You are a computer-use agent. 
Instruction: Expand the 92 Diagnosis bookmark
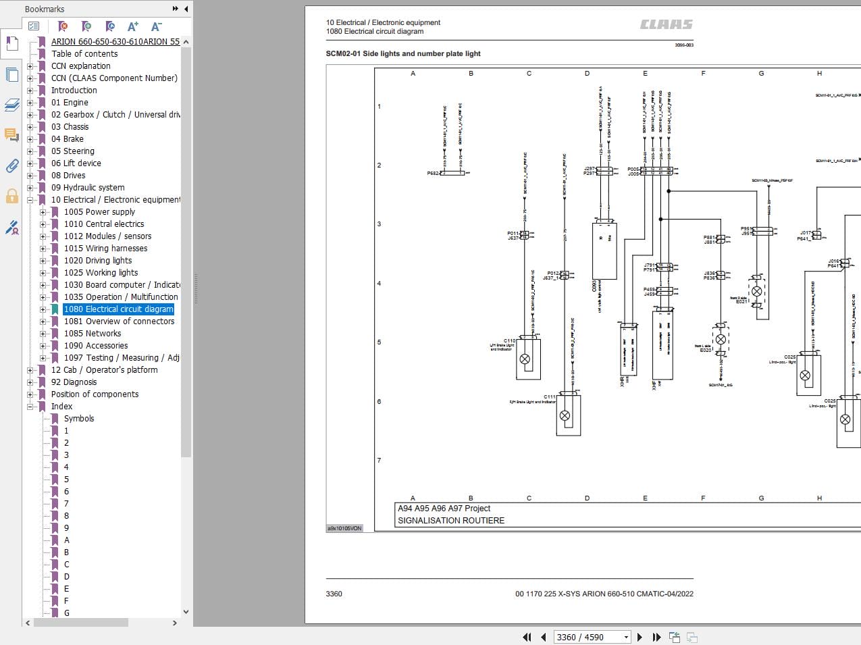30,382
